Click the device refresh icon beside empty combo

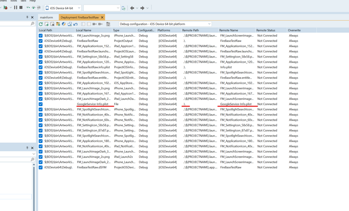pos(123,8)
